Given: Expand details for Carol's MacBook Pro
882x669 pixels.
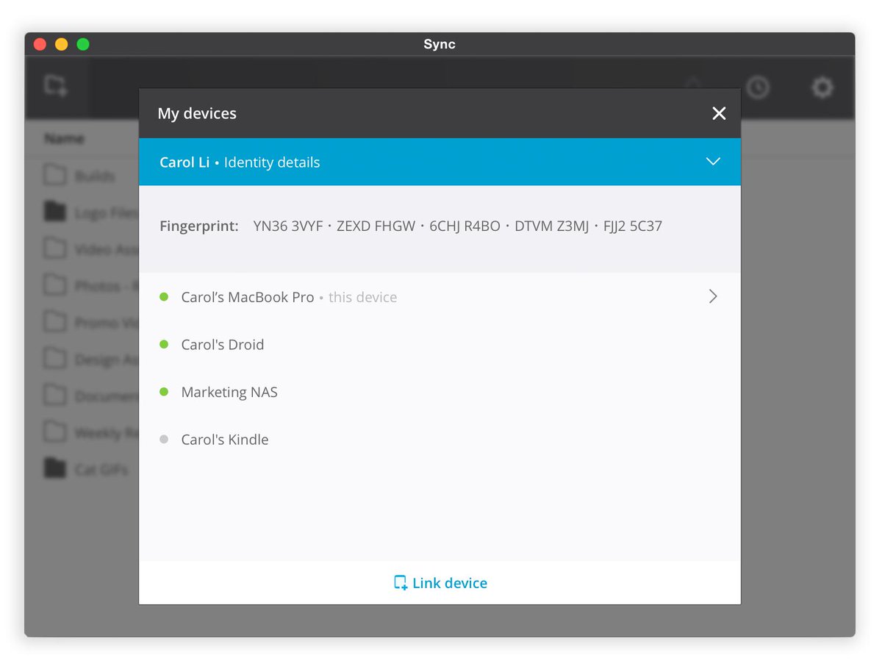Looking at the screenshot, I should point(711,296).
